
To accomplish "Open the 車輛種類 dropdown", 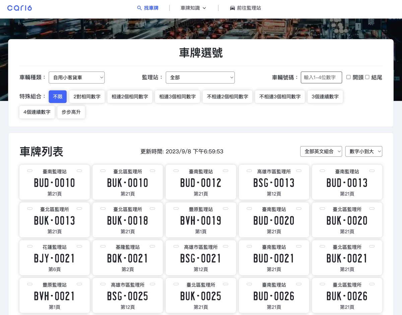I will (77, 78).
